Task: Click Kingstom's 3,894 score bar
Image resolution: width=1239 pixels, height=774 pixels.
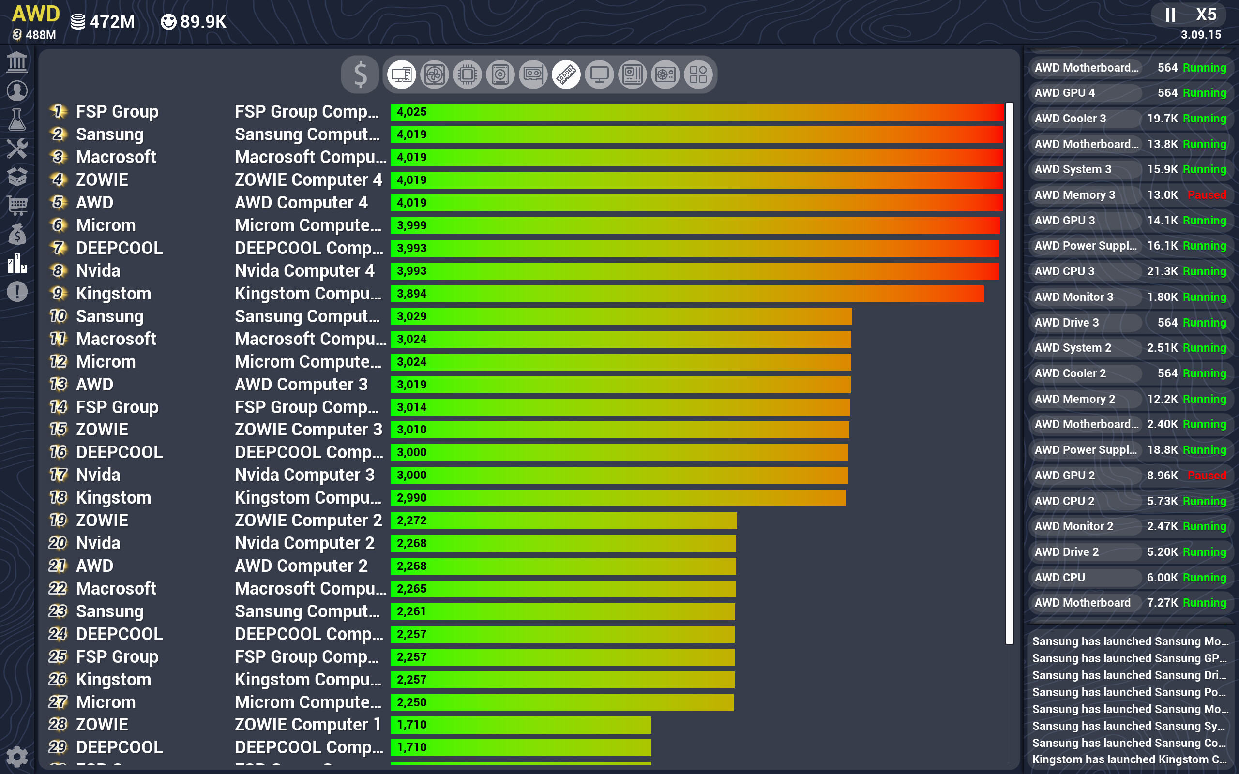Action: pos(687,294)
